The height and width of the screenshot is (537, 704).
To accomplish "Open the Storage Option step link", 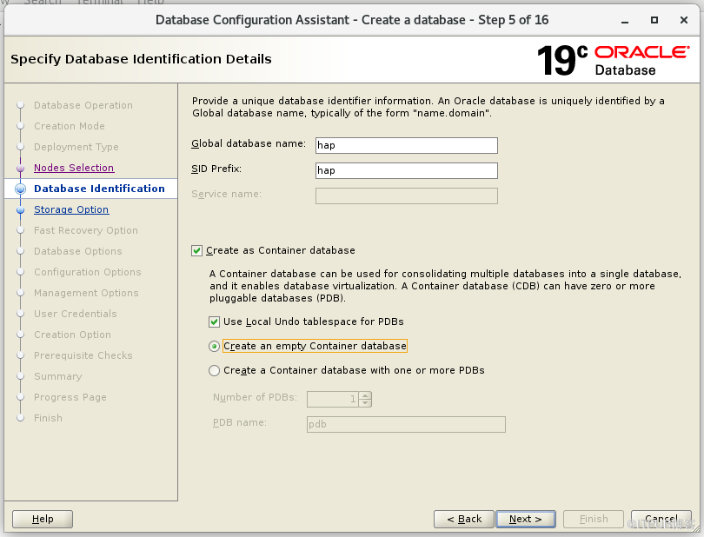I will click(71, 209).
